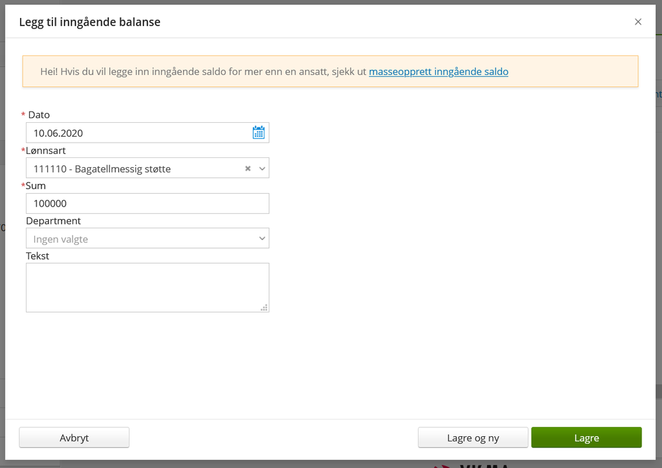Click the 'Ingen valgte' department placeholder

pos(61,239)
